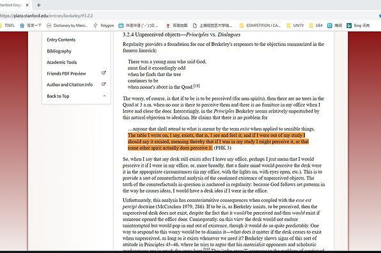Click the limerick line "continues to be"
381x253 pixels.
click(x=143, y=80)
